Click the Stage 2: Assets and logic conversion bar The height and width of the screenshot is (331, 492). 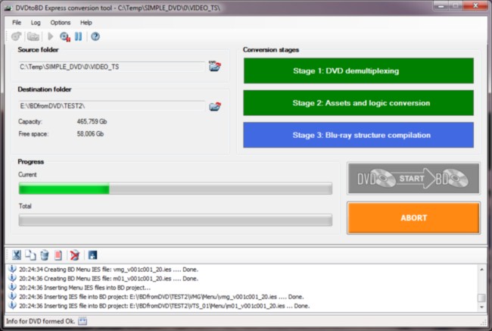359,103
